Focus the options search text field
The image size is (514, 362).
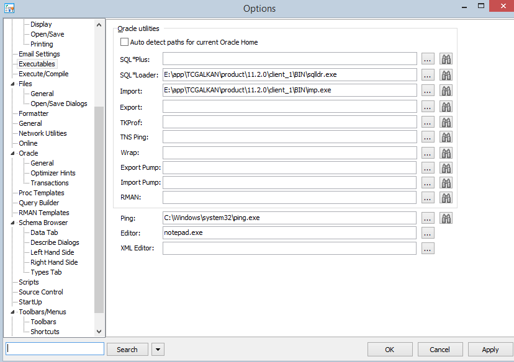[55, 349]
